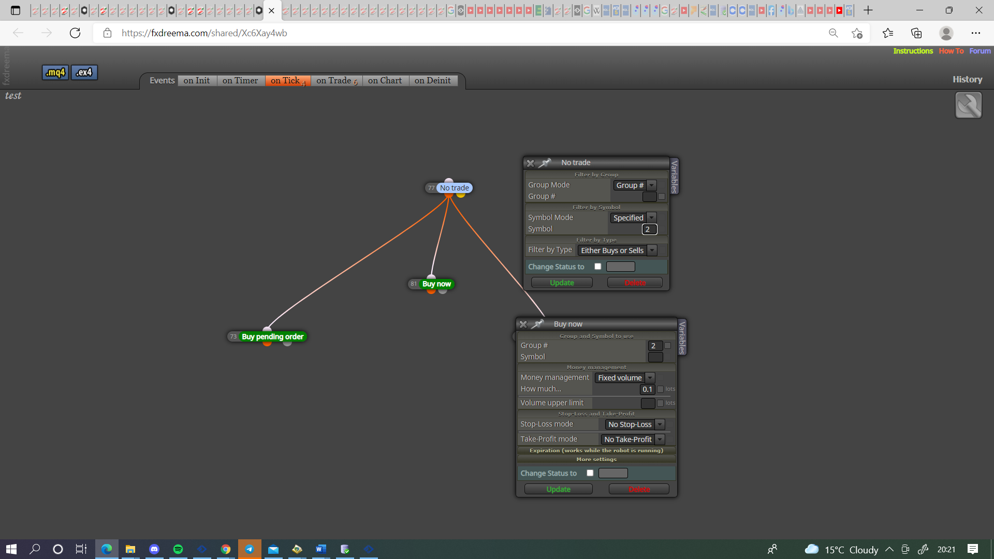Open Spotify from the taskbar
Viewport: 994px width, 559px height.
[x=178, y=549]
